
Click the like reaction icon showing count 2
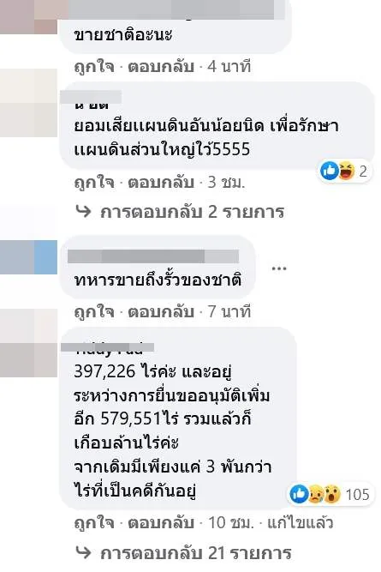[x=330, y=172]
